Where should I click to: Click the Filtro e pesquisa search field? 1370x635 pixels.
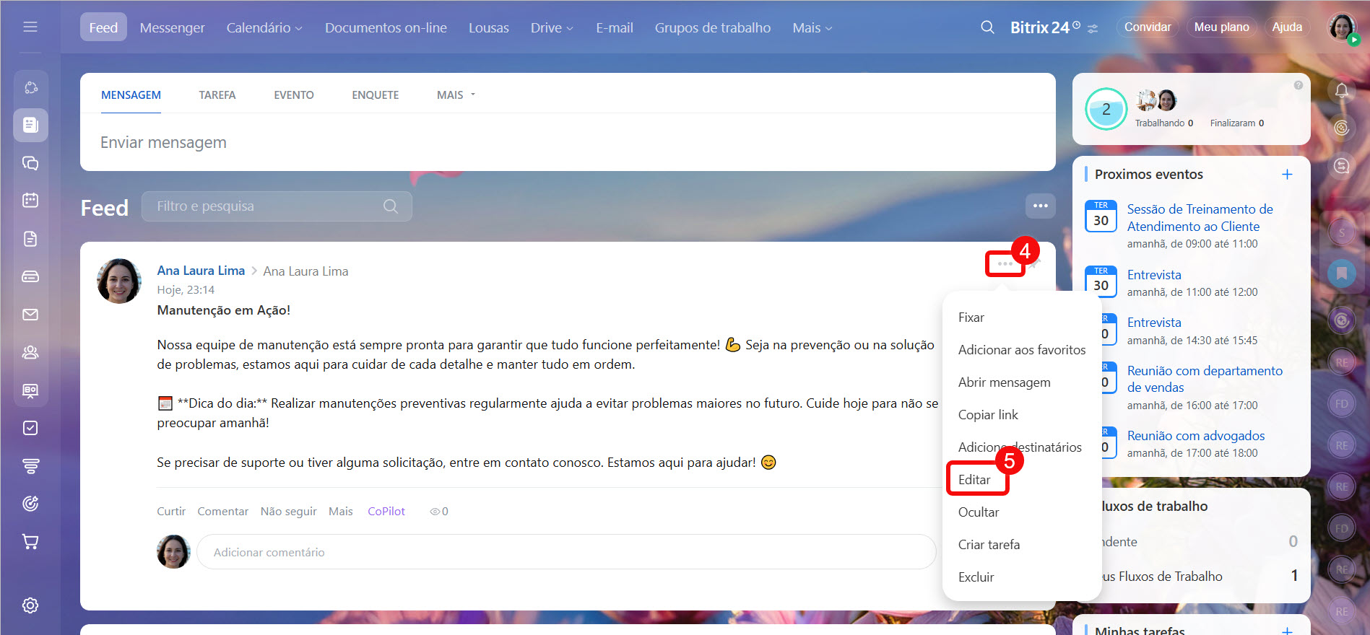(267, 206)
